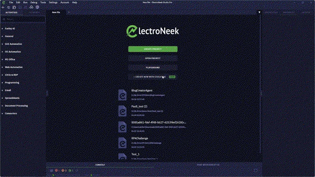The height and width of the screenshot is (177, 315).
Task: Click the red error filter in console
Action: tap(57, 170)
